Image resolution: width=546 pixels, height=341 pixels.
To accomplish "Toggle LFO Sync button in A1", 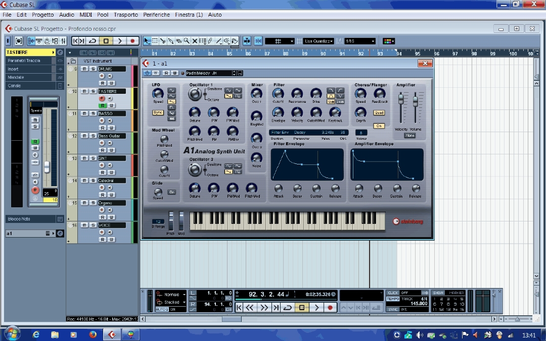I will coord(158,112).
